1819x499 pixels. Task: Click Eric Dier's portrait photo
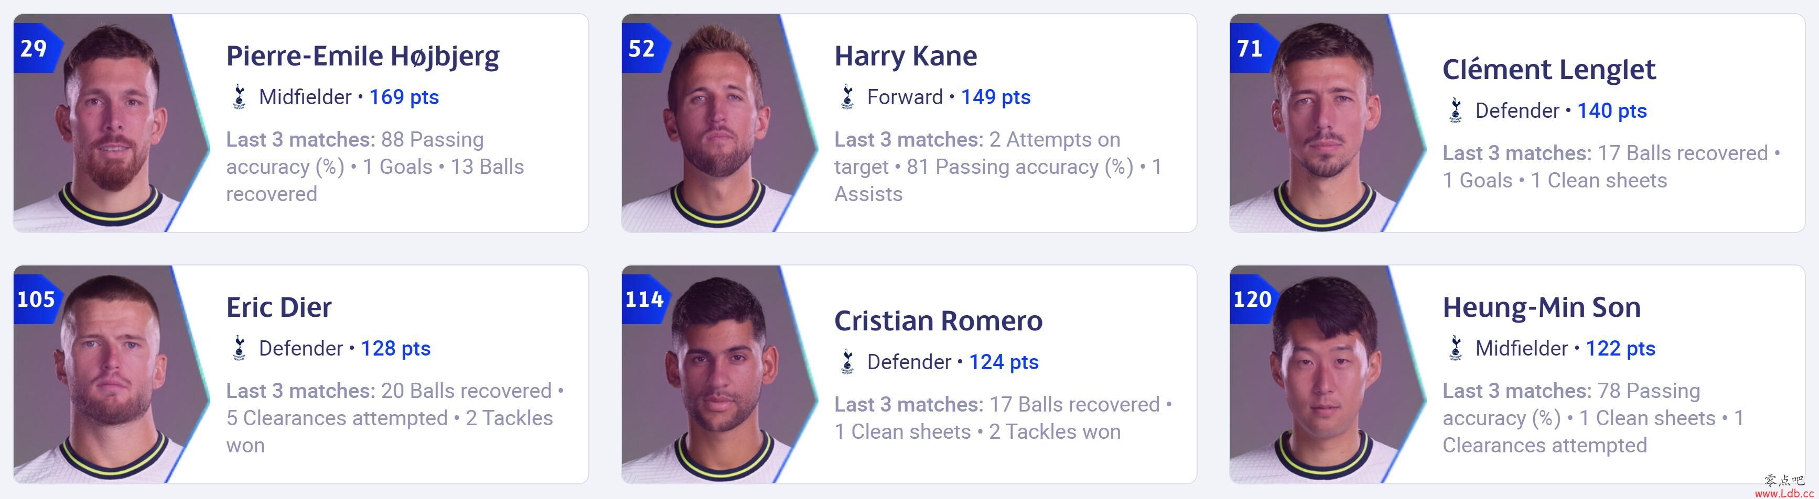pos(110,374)
